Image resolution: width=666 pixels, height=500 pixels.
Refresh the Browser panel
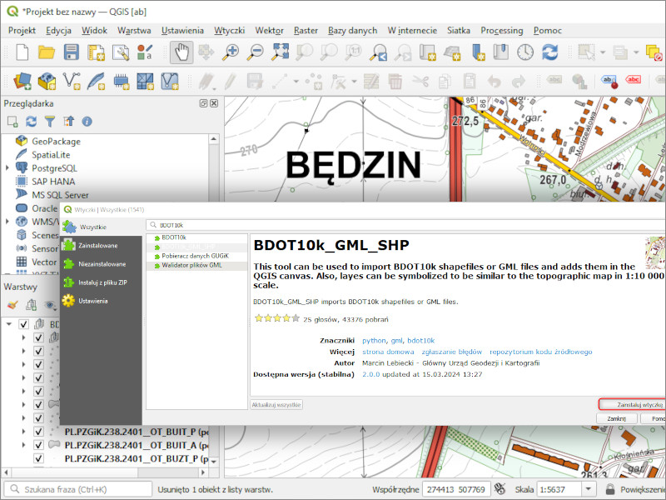pos(31,122)
